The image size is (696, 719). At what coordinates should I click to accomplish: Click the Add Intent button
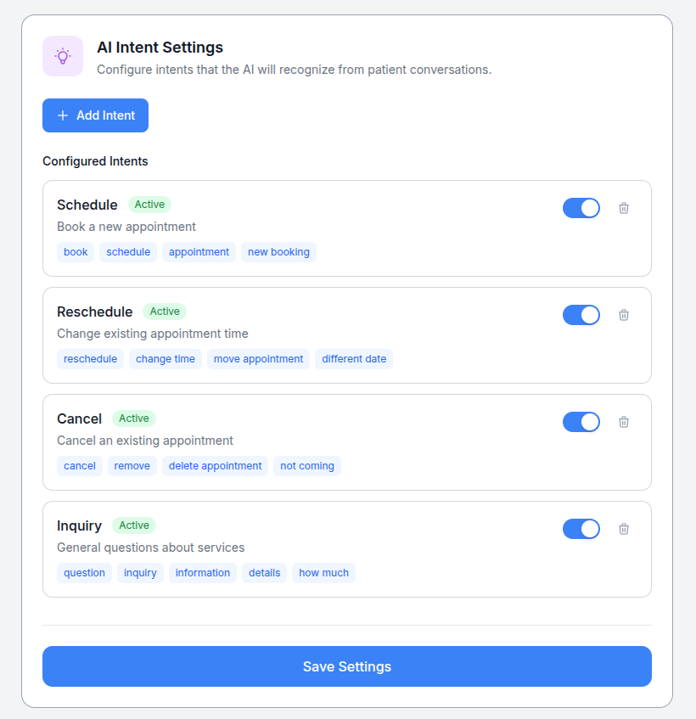95,115
